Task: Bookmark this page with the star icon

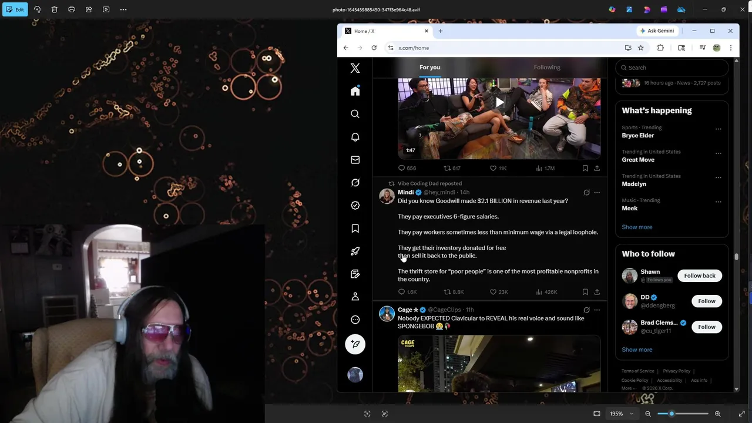Action: [x=641, y=48]
